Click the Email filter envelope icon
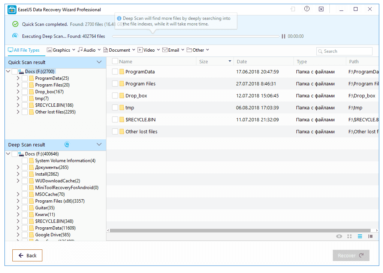The height and width of the screenshot is (273, 383). pos(165,50)
